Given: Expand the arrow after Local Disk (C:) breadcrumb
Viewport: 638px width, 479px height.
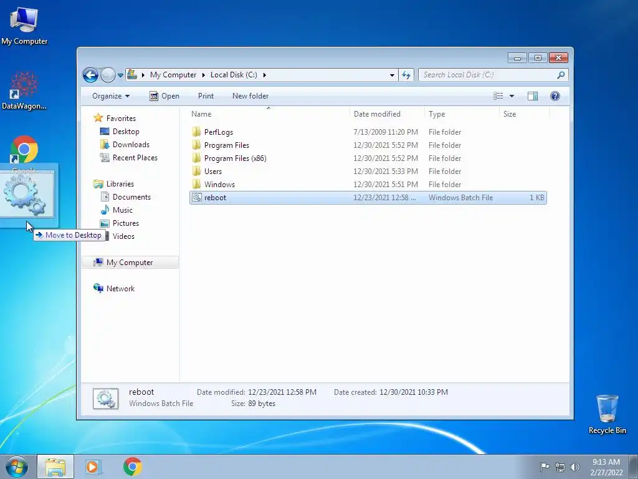Looking at the screenshot, I should [x=264, y=75].
